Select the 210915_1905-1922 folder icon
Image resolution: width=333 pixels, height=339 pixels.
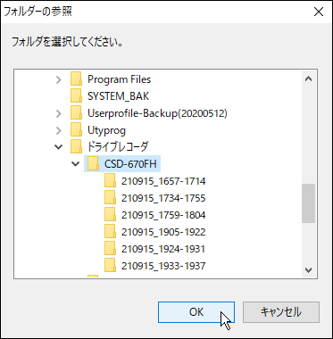coord(110,232)
